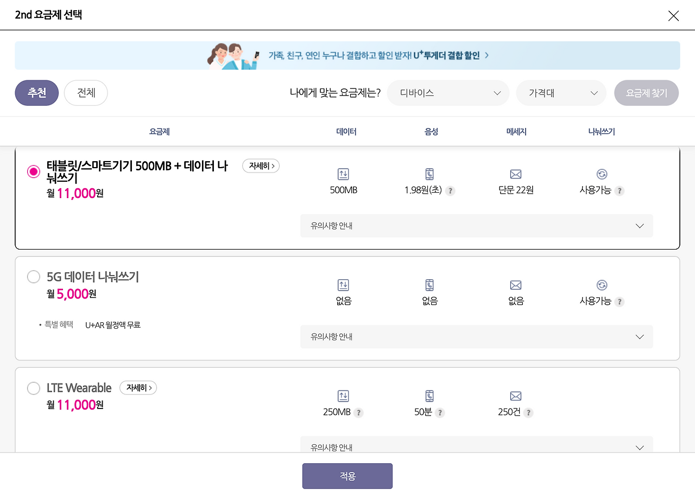Click the data usage icon above 500MB

(343, 174)
